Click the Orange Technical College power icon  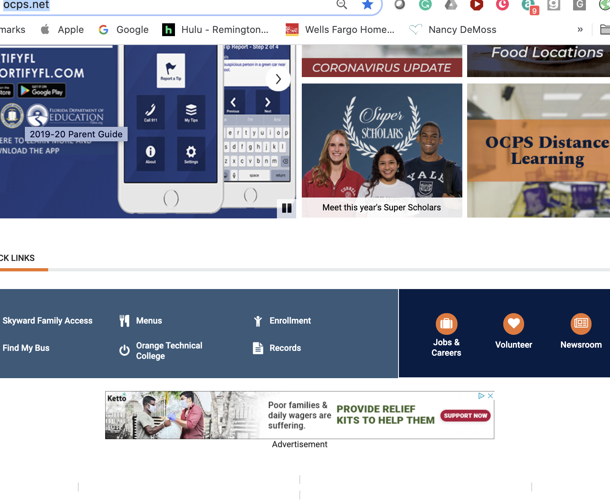(x=124, y=350)
